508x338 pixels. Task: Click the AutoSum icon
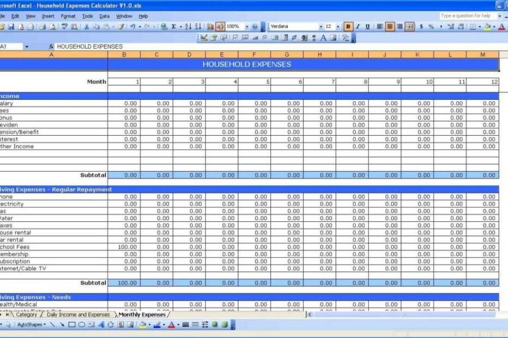coord(174,26)
